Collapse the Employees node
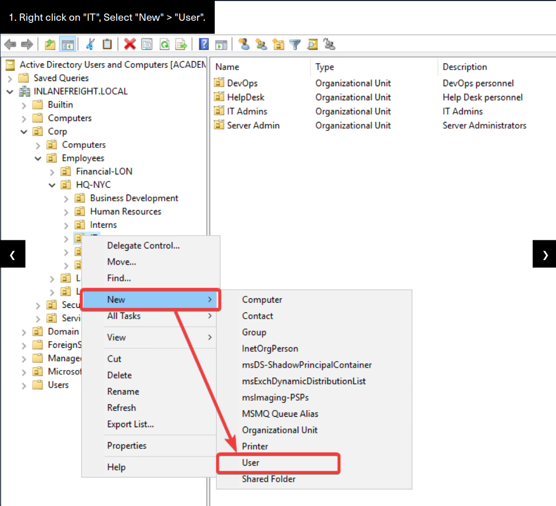556x506 pixels. (38, 159)
